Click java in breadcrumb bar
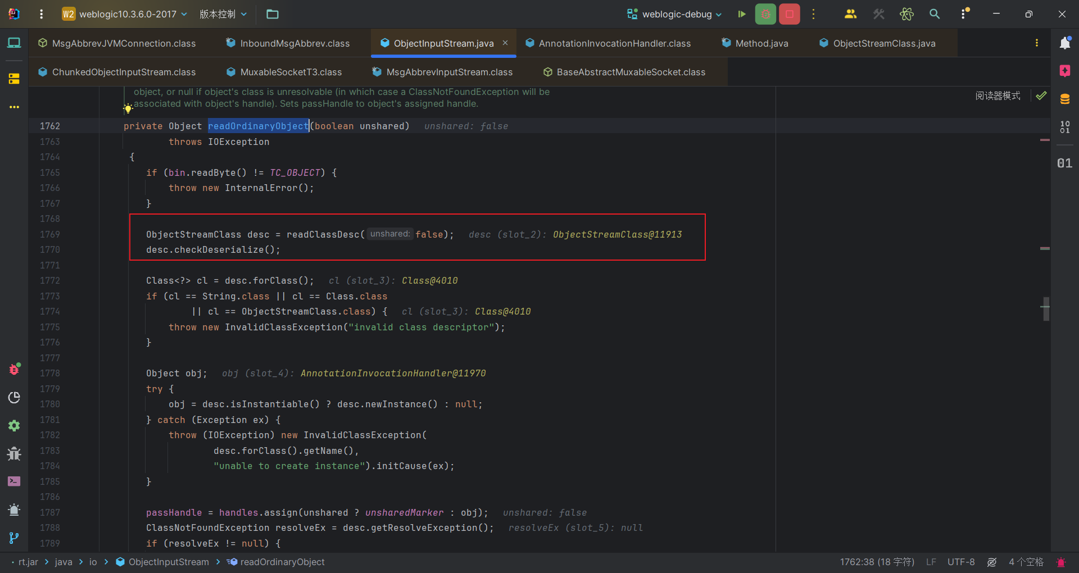Screen dimensions: 1079x573 (x=64, y=562)
